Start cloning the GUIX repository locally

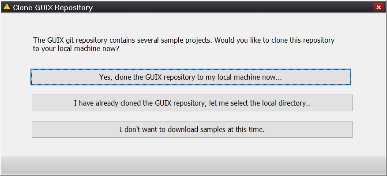point(191,77)
